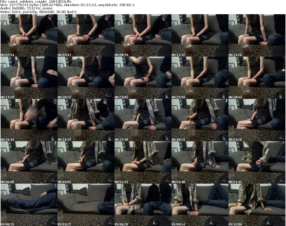Open the frame stamped 00:25:59
The height and width of the screenshot is (226, 286).
point(200,78)
